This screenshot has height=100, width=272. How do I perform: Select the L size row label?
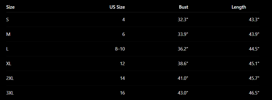pos(7,49)
